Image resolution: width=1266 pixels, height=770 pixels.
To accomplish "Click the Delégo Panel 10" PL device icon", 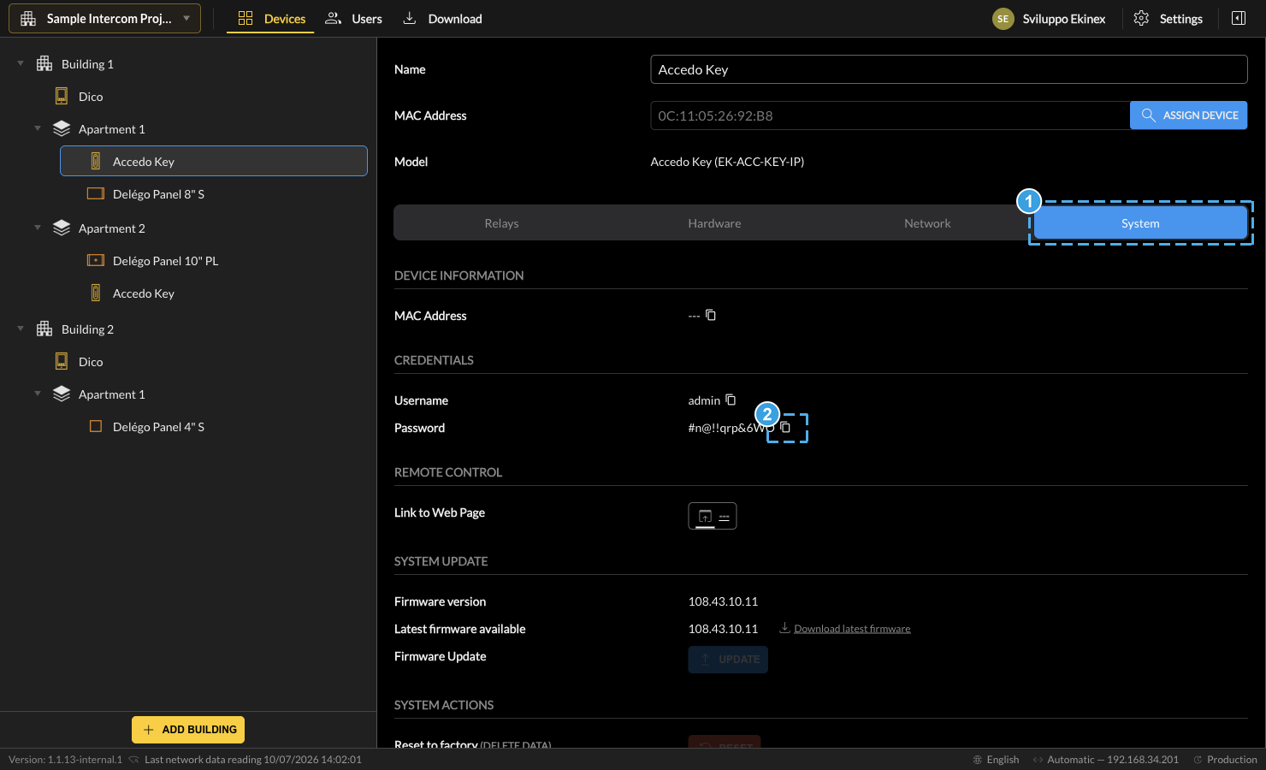I will (x=96, y=261).
